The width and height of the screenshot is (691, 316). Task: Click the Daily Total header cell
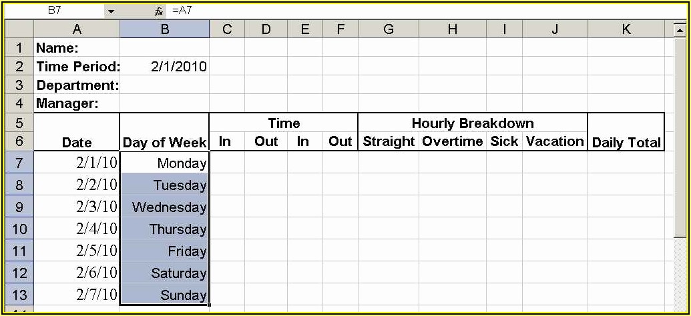pos(626,142)
